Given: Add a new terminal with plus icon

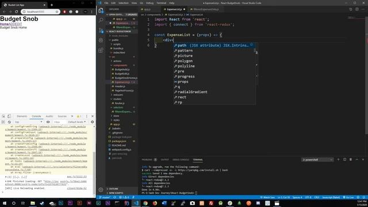Looking at the screenshot, I should tap(338, 160).
